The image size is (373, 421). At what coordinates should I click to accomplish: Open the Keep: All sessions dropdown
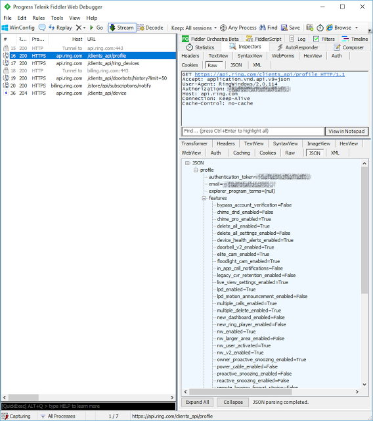(194, 28)
